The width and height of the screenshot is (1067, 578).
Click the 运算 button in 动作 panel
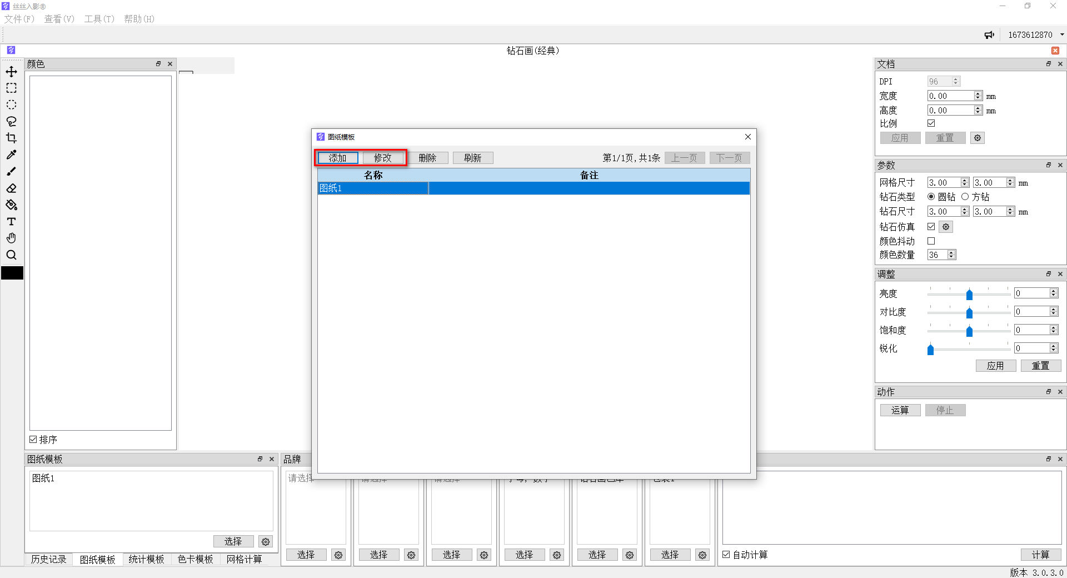[900, 410]
